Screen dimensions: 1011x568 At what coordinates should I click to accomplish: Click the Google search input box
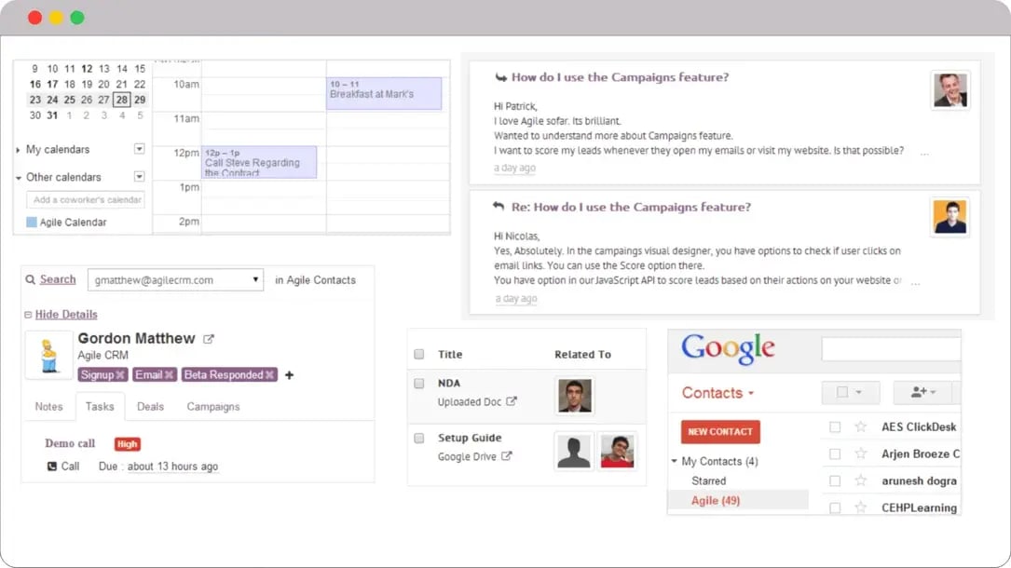tap(891, 349)
